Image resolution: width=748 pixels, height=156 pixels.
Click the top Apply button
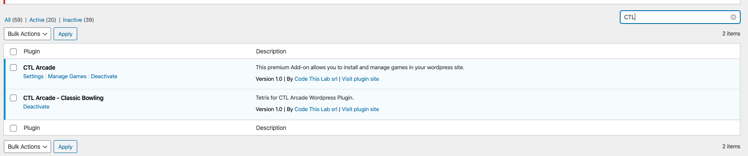coord(65,34)
